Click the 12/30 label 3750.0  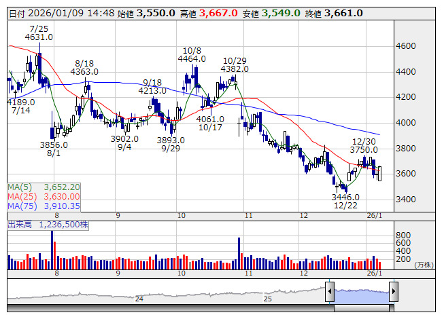(x=364, y=150)
